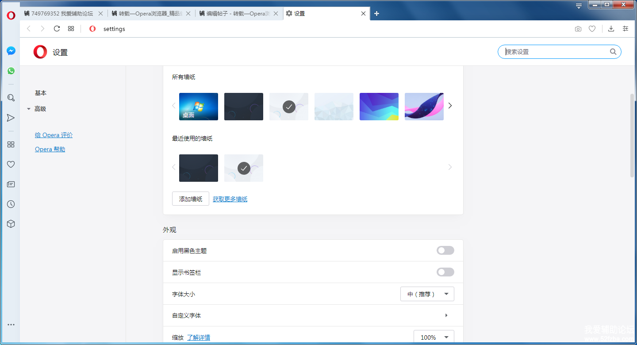Open 给 Opera 评价 link
637x345 pixels.
pyautogui.click(x=54, y=135)
